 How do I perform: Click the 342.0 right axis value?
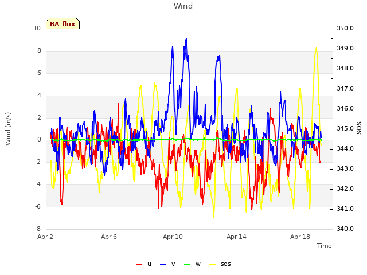tap(345, 188)
